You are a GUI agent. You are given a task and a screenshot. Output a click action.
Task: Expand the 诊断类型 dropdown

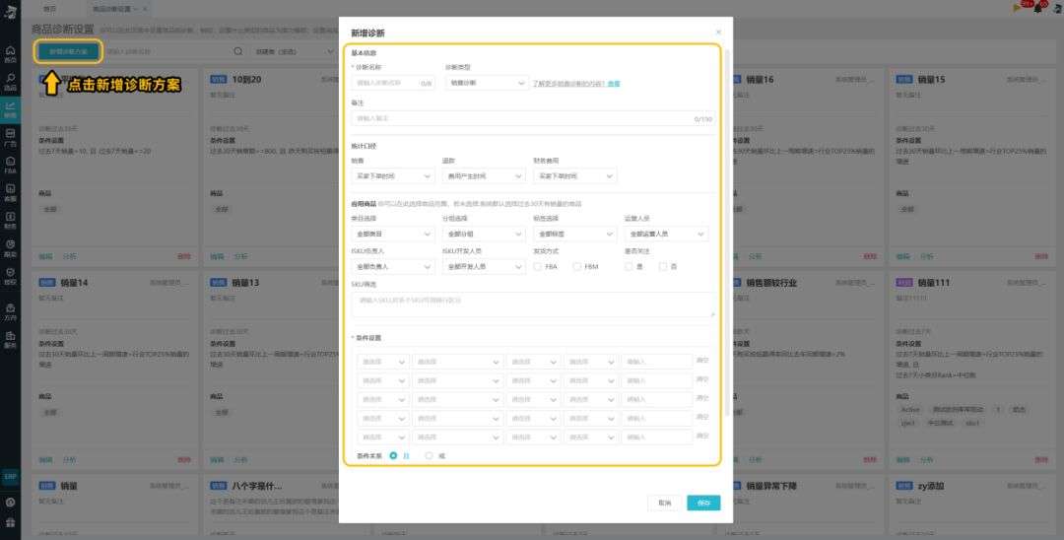click(487, 84)
